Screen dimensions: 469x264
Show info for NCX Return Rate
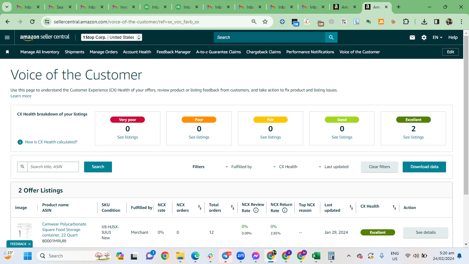[x=285, y=210]
